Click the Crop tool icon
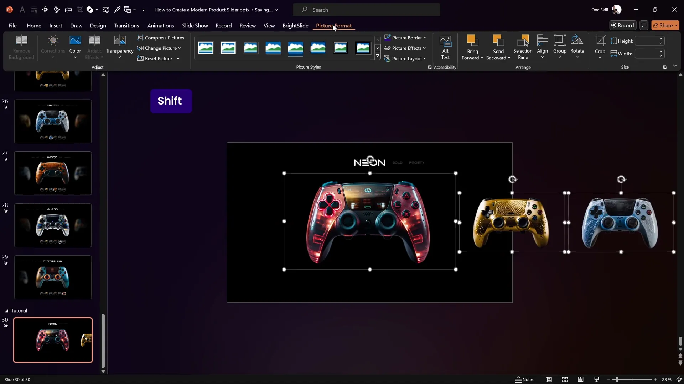 600,41
